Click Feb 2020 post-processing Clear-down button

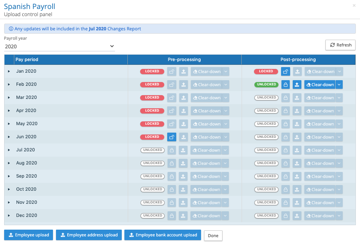click(319, 85)
